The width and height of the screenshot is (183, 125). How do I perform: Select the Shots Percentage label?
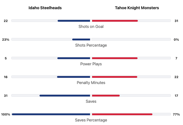[x=91, y=45]
